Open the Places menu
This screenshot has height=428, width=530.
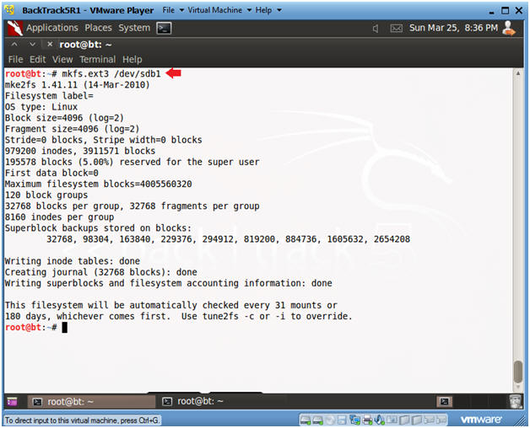click(98, 28)
